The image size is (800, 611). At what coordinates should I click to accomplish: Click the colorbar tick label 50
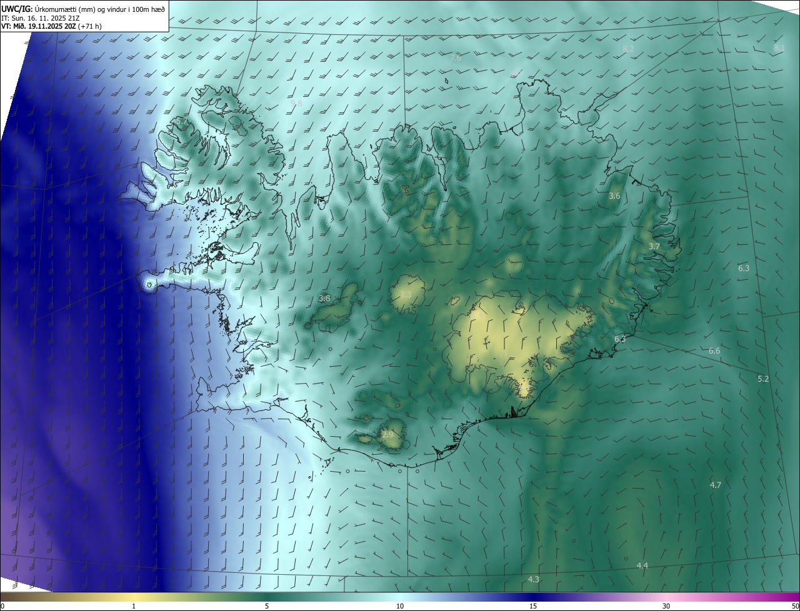tap(795, 607)
